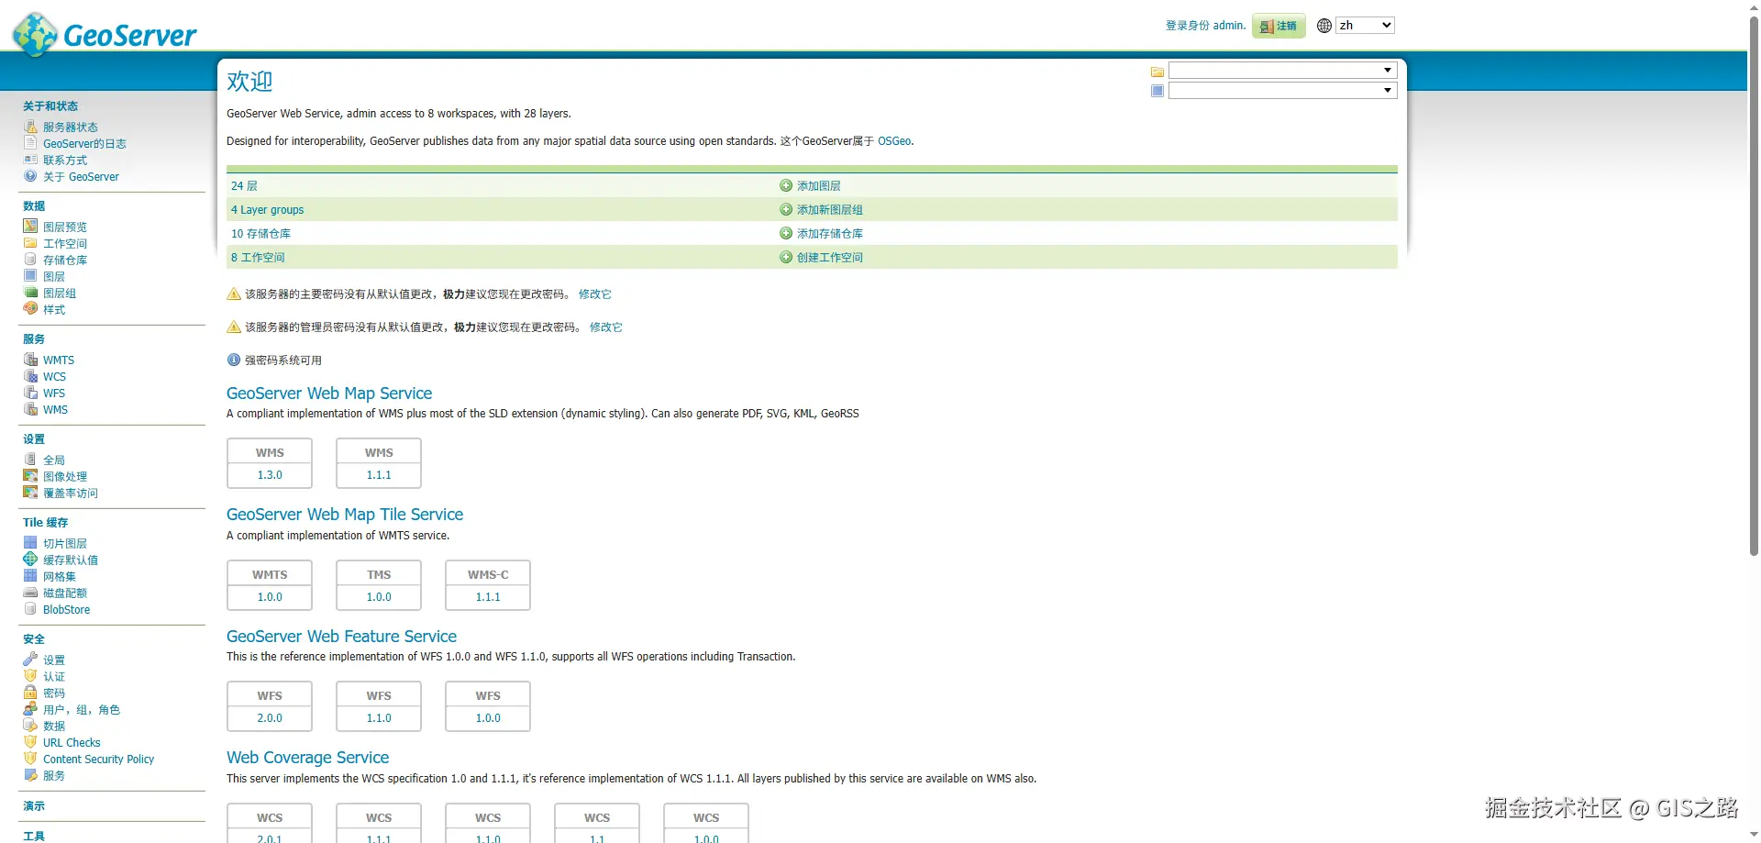The height and width of the screenshot is (843, 1761).
Task: Click the green plus icon for 添加图层
Action: coord(786,185)
